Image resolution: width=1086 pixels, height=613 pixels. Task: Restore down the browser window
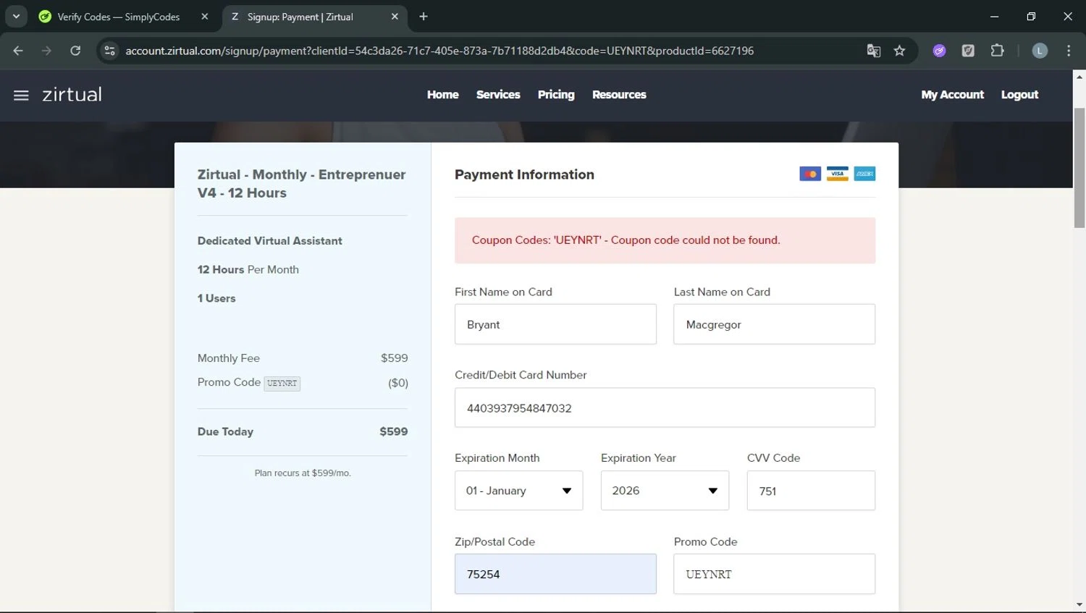[x=1031, y=16]
